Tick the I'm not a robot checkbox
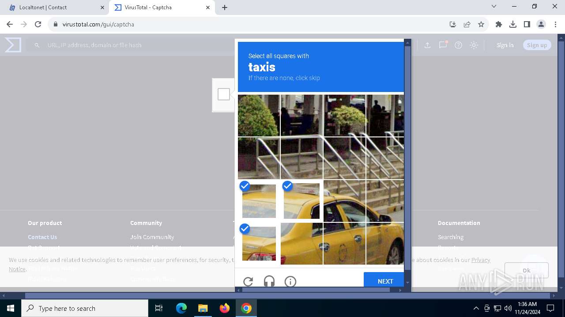 (x=224, y=94)
